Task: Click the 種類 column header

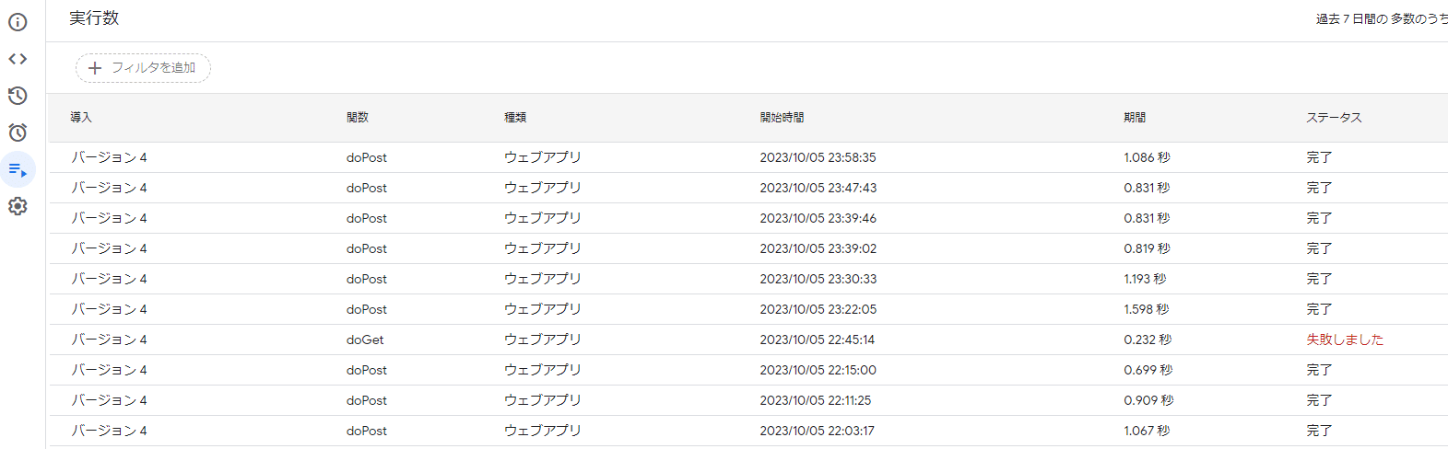Action: tap(515, 118)
